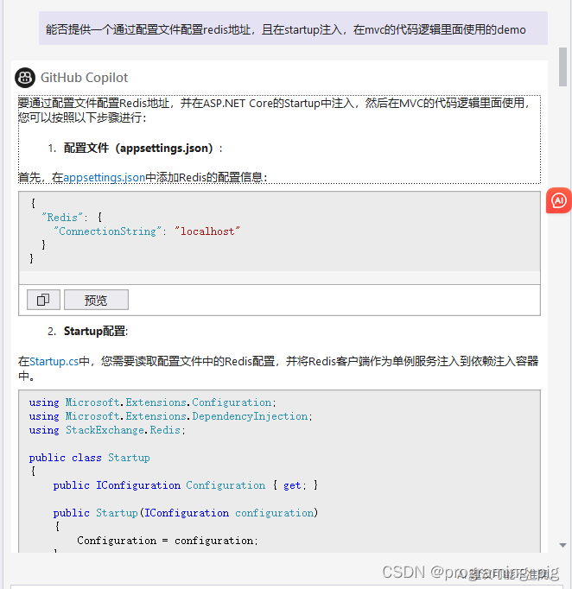Click the "using StackExchange.Redis;" line
Screen dimensions: 572x589
(x=107, y=430)
